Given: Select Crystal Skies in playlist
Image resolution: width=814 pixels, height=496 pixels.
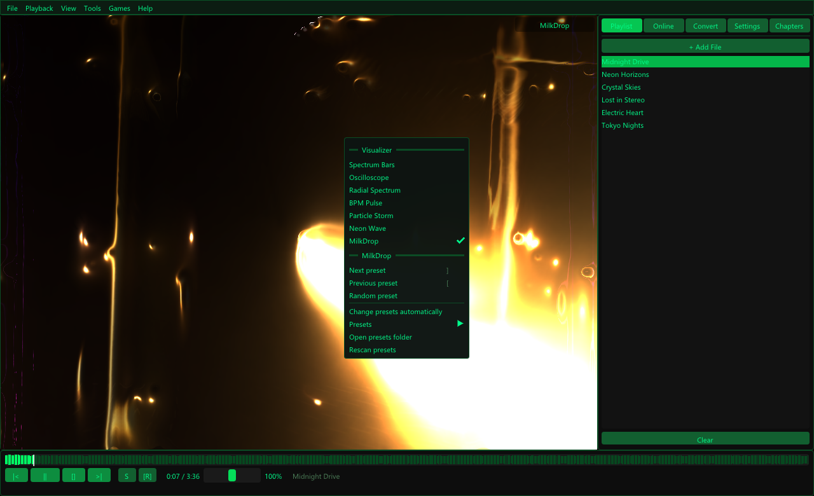Looking at the screenshot, I should pos(705,87).
